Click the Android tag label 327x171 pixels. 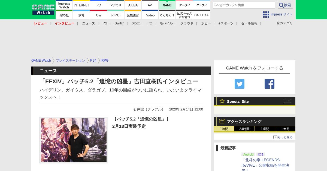point(248,154)
